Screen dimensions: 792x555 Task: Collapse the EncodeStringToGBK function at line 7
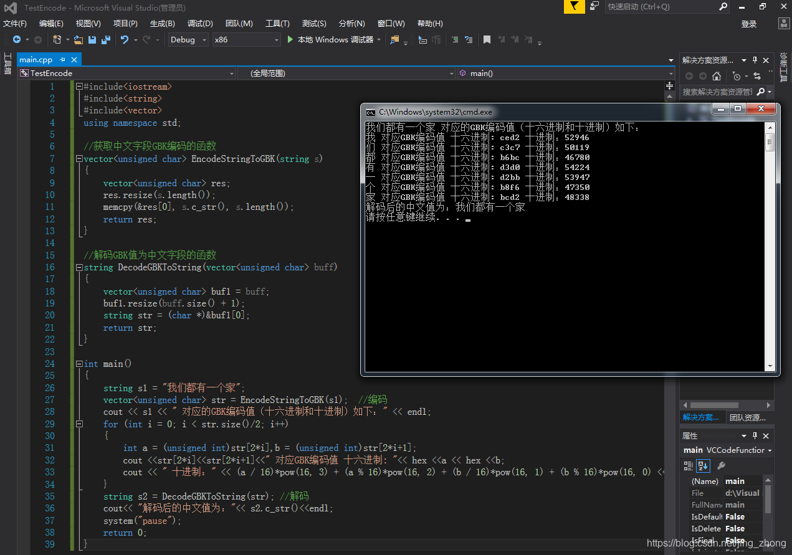[79, 159]
